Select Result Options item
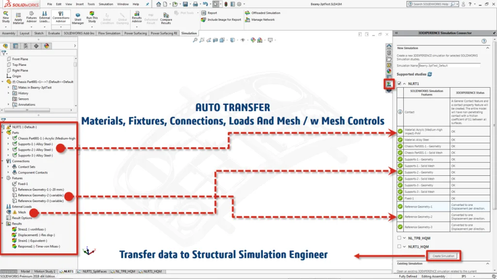 (22, 218)
